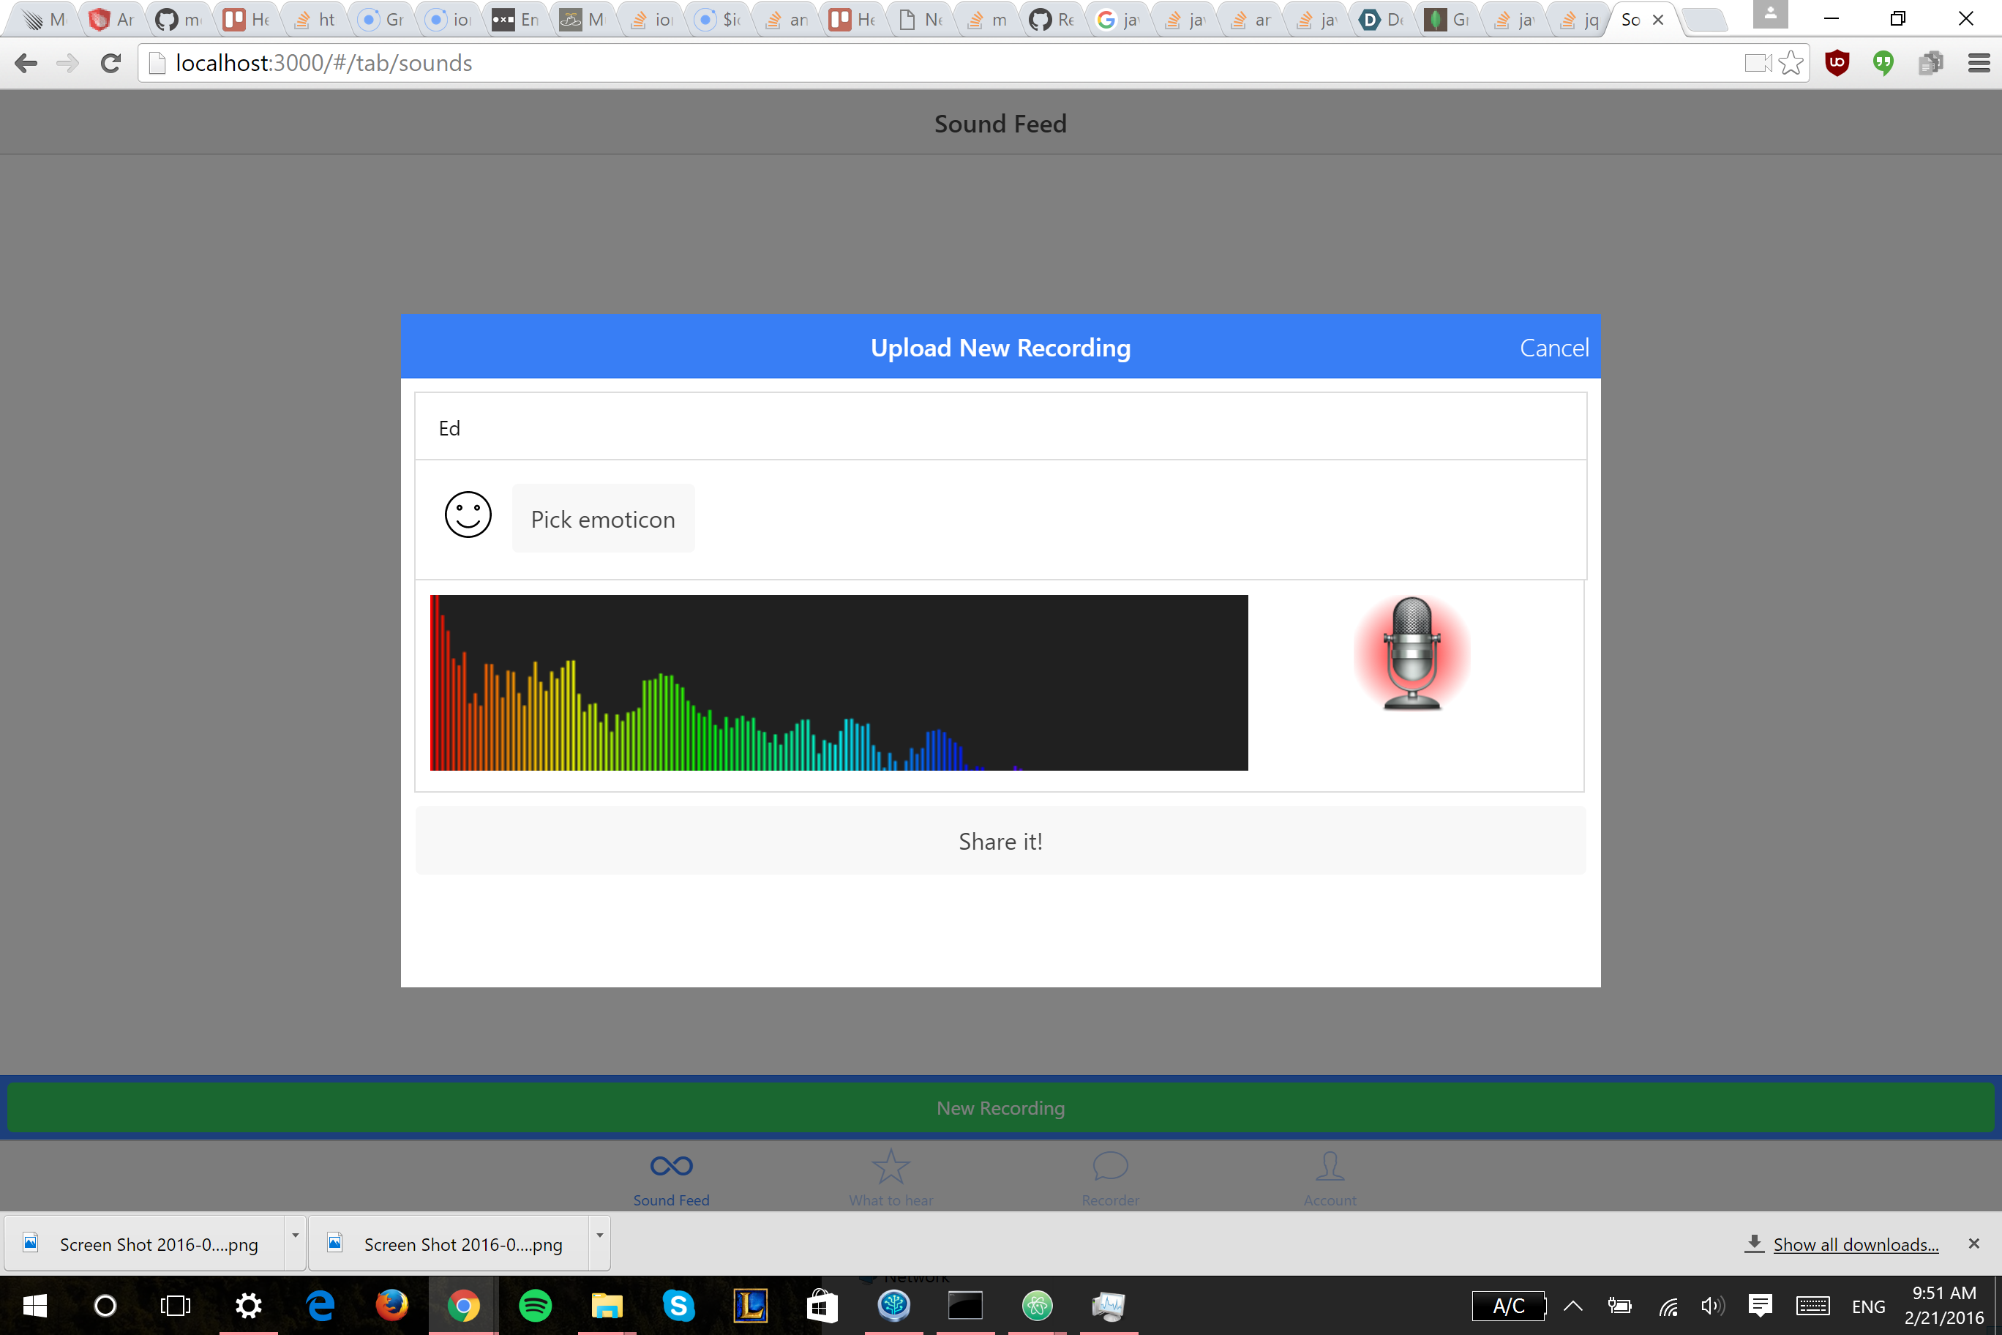Screen dimensions: 2002x1335
Task: Close the downloads bar
Action: point(1973,1243)
